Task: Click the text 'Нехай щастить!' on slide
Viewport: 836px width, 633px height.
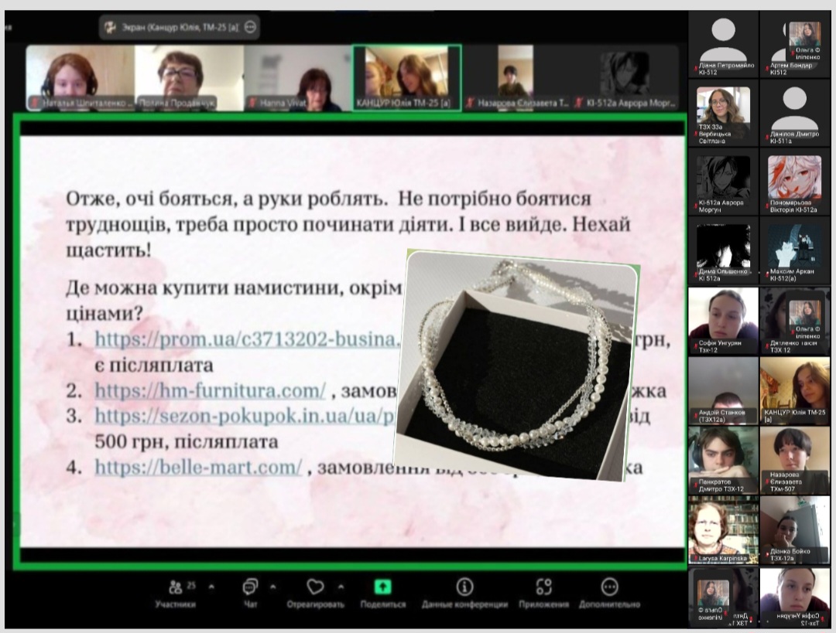Action: tap(348, 237)
